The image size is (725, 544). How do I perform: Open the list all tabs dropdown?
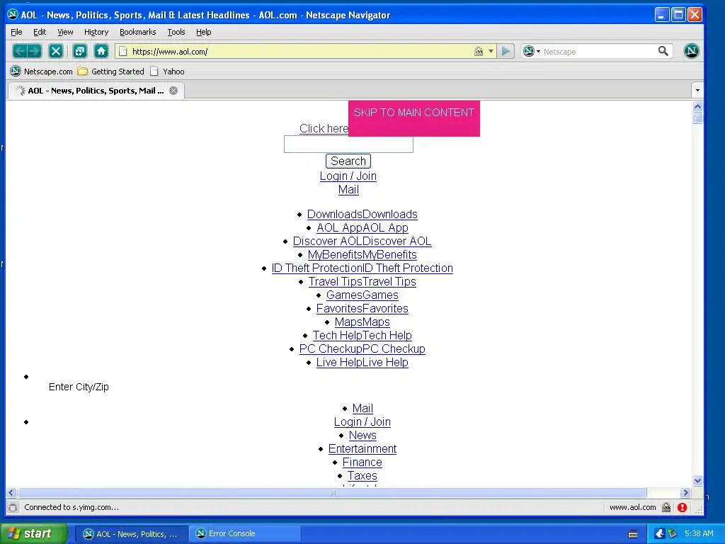point(697,90)
